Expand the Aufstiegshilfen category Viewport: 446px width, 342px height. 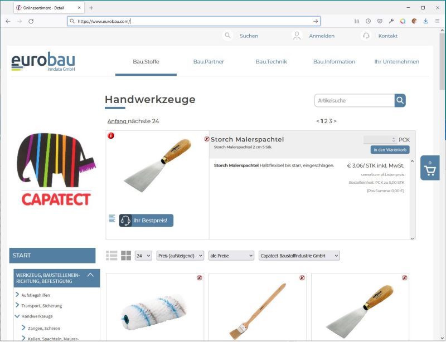pos(17,295)
